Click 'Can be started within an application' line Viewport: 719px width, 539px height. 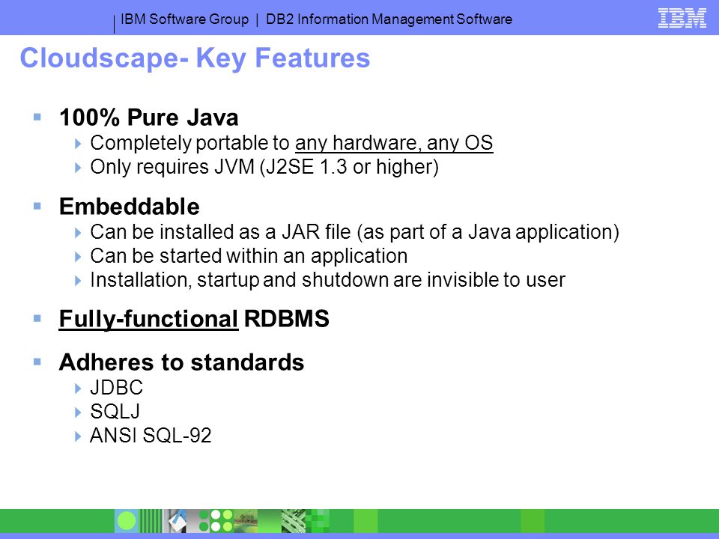[249, 256]
